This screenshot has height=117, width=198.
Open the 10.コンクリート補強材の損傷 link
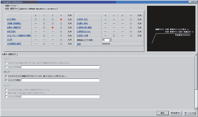coord(19,35)
